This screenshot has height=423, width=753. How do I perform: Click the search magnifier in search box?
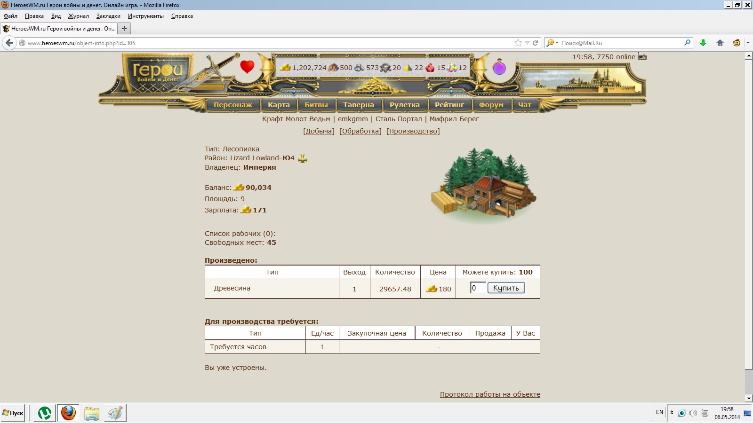[687, 43]
